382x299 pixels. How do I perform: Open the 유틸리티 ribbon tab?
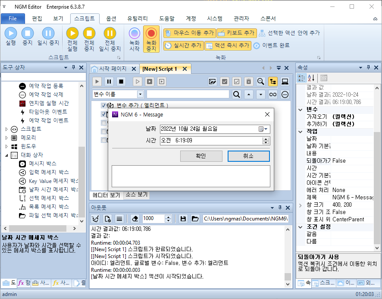(x=138, y=19)
